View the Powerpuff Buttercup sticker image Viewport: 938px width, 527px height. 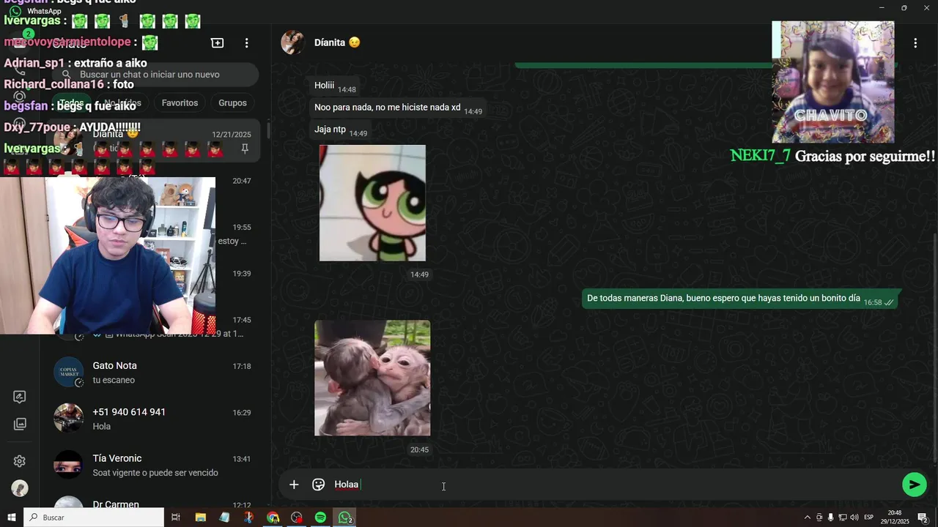tap(372, 203)
